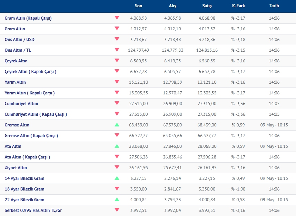Select the Son value 124.797,49
This screenshot has width=296, height=216.
(138, 50)
